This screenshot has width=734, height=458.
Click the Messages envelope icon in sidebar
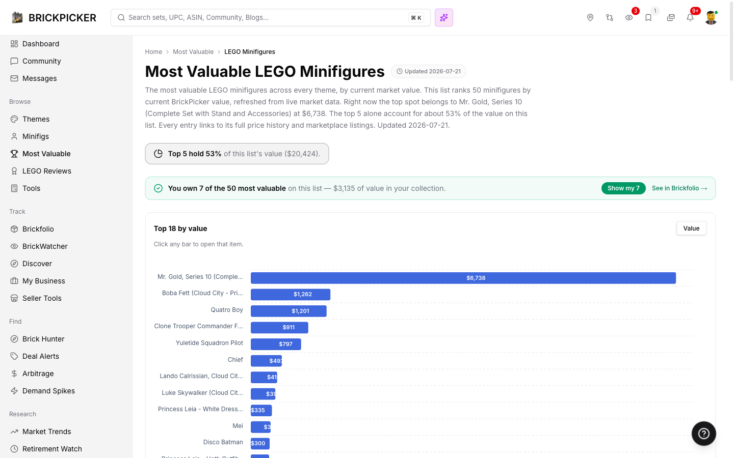pyautogui.click(x=14, y=78)
